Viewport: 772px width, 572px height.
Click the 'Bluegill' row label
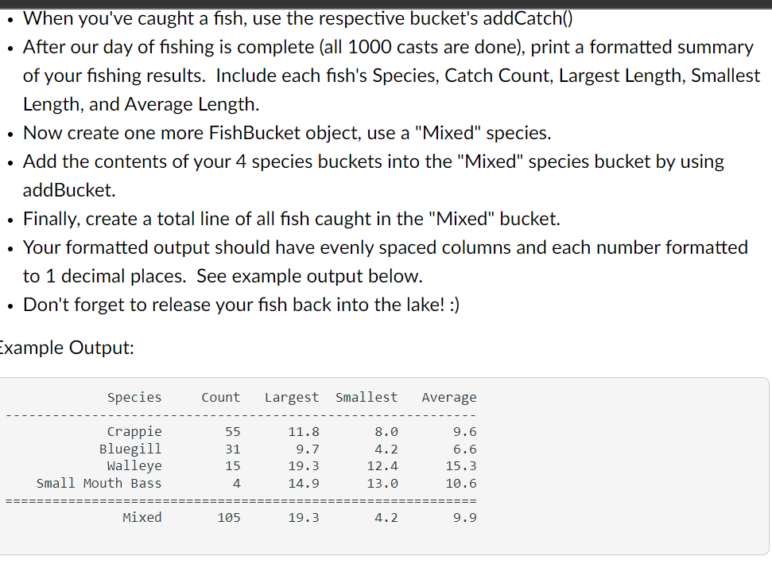[x=130, y=449]
